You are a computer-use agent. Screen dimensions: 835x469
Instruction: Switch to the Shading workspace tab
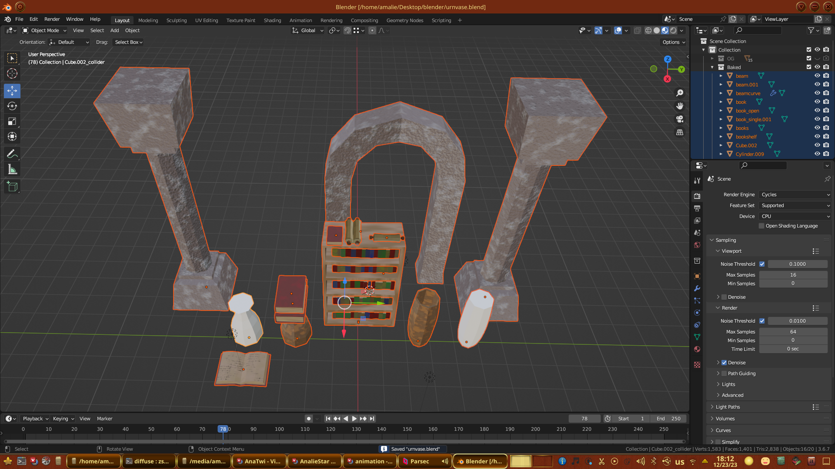(x=272, y=20)
